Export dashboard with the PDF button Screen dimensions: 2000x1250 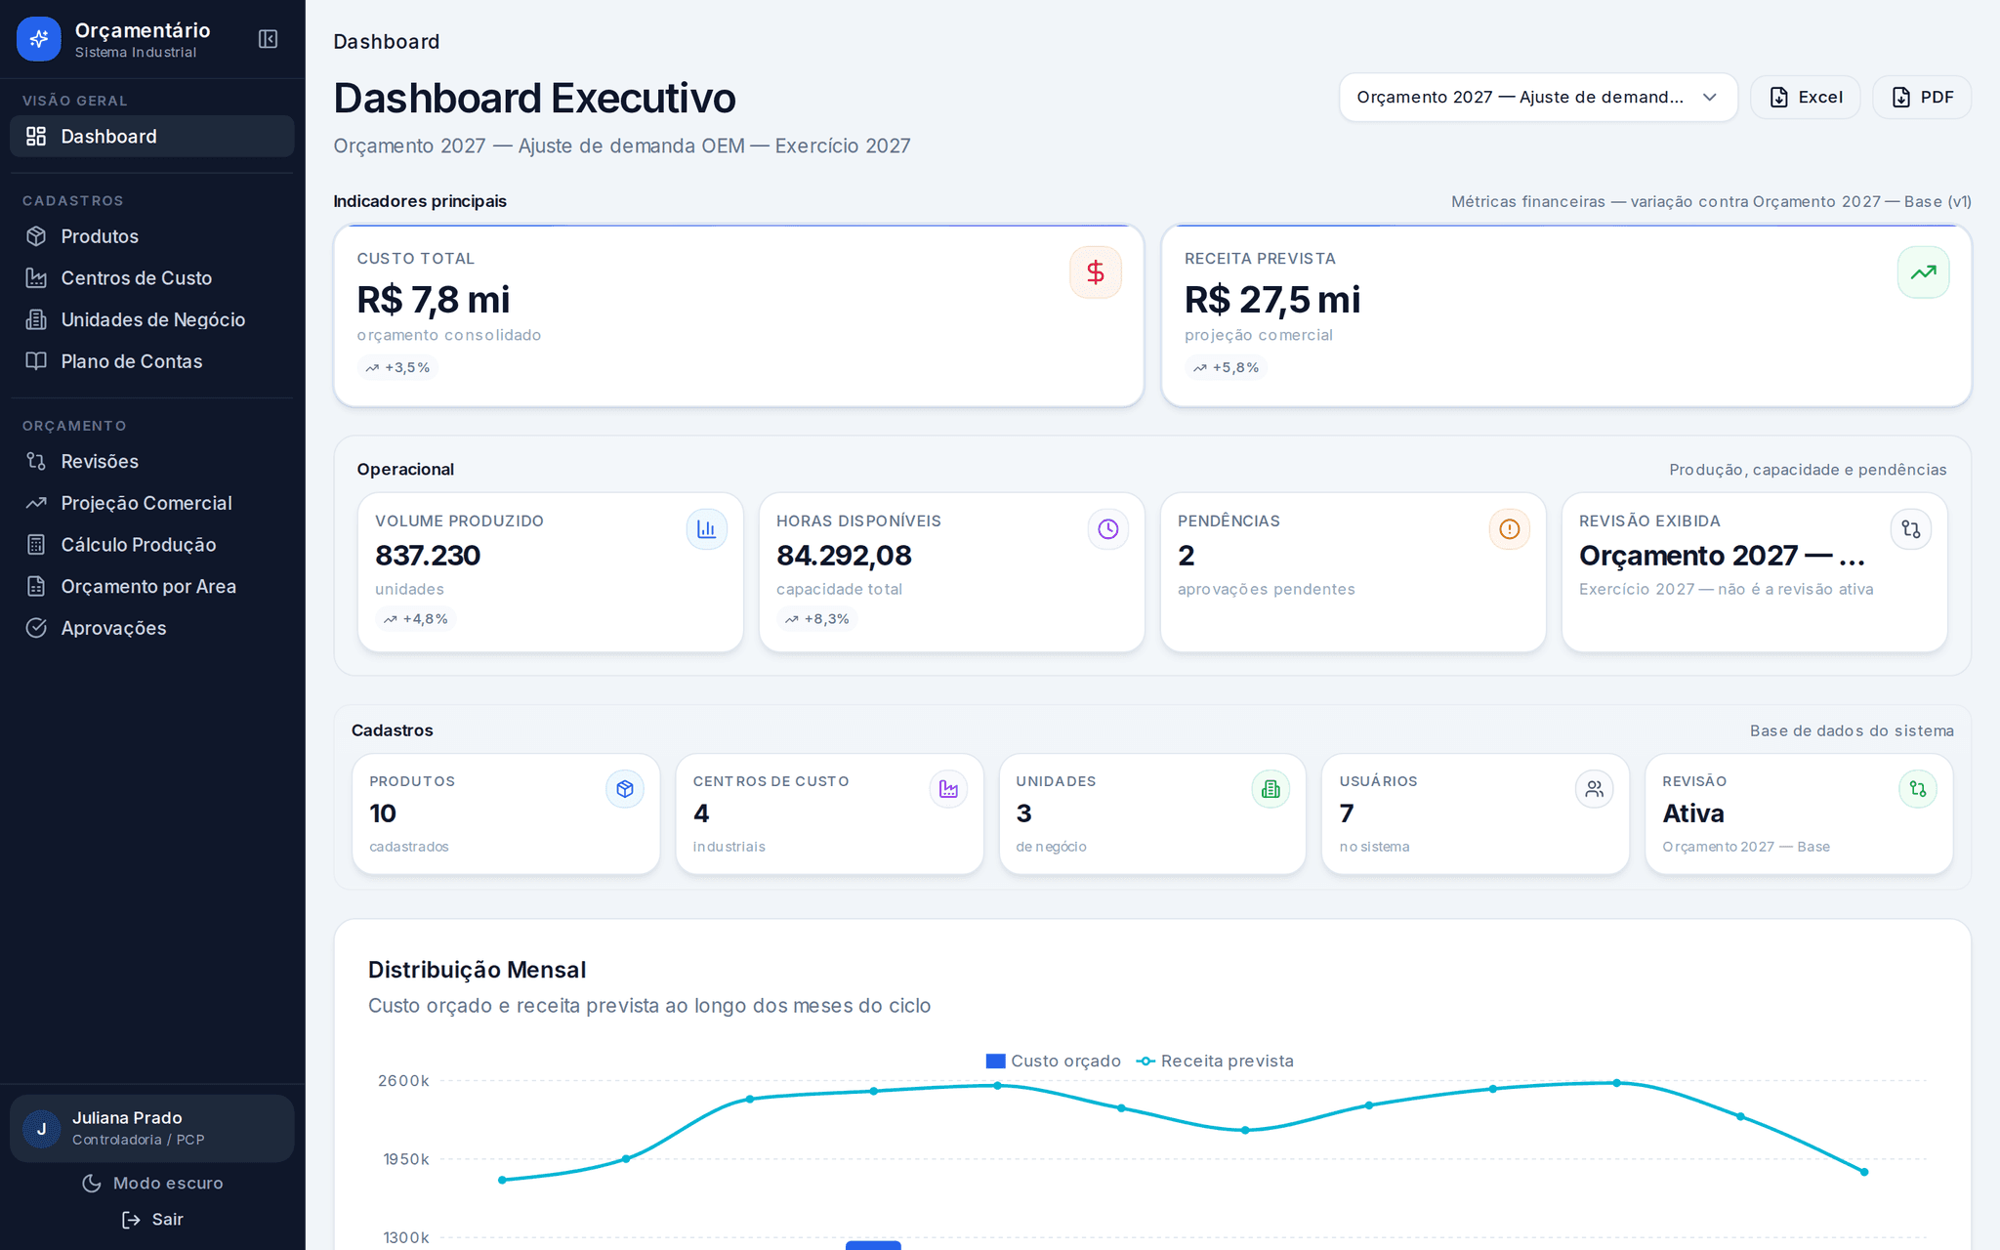1922,97
